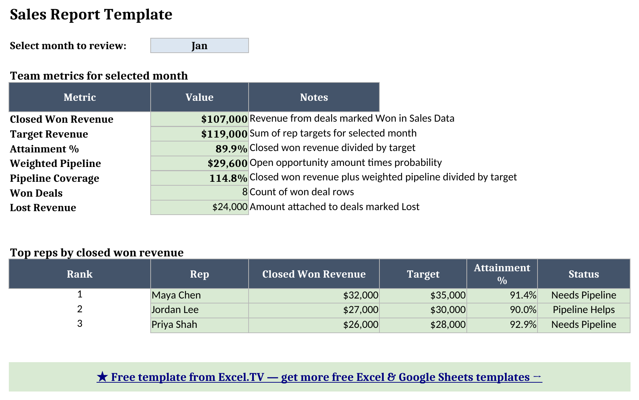Select the Jan month dropdown cell
639x400 pixels.
point(199,46)
